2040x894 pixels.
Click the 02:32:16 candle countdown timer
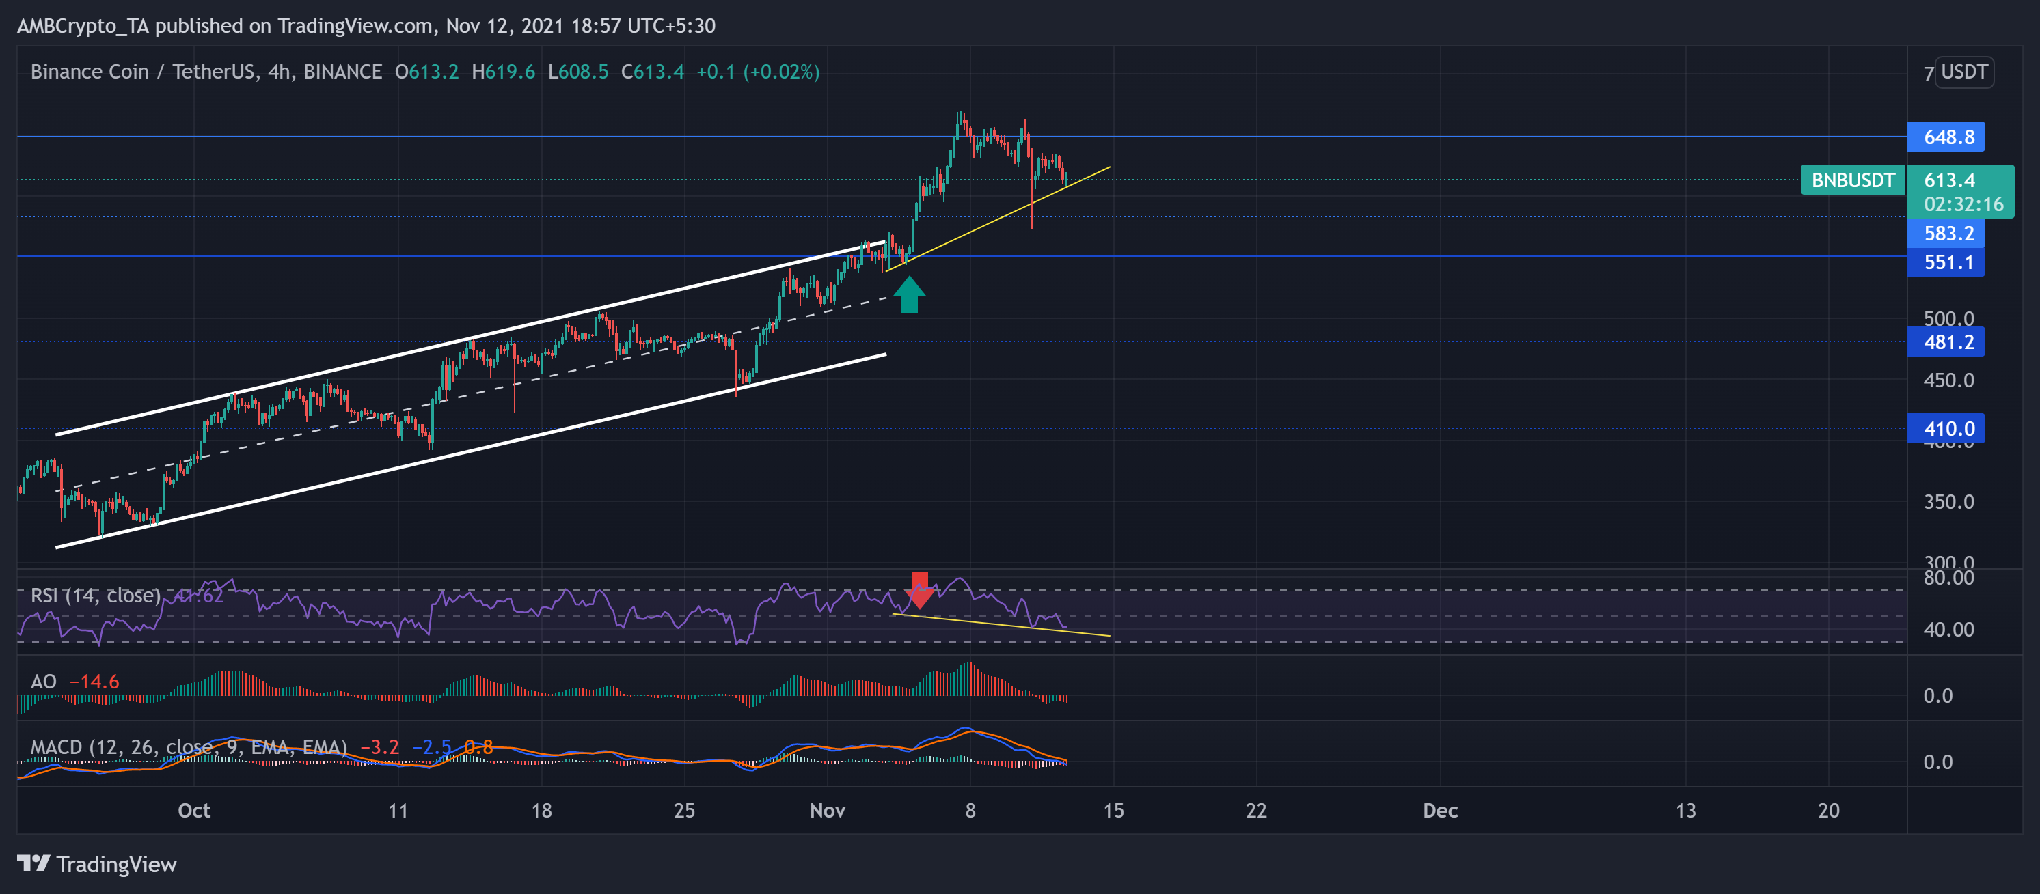1963,204
